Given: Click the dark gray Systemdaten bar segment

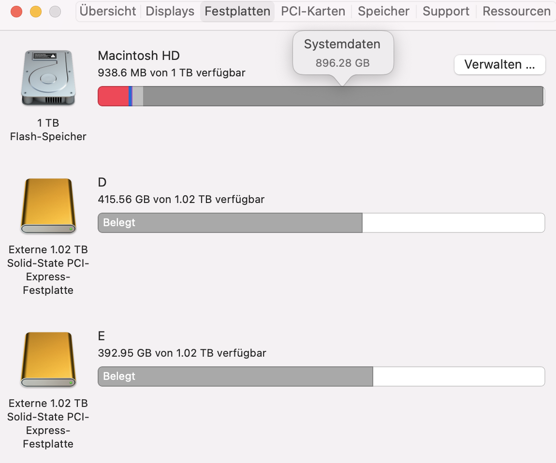Looking at the screenshot, I should pos(343,96).
